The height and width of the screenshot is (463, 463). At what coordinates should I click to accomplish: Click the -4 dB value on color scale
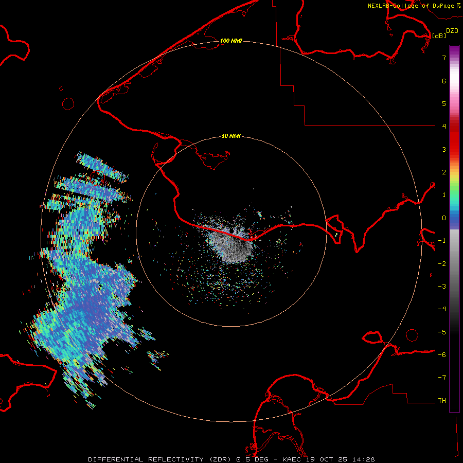click(442, 309)
